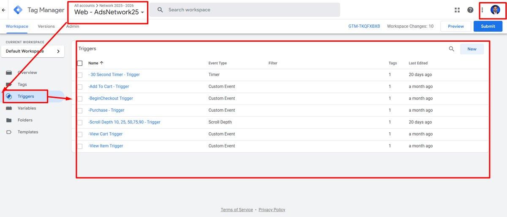Check the select-all triggers checkbox
The image size is (507, 217).
pos(80,63)
